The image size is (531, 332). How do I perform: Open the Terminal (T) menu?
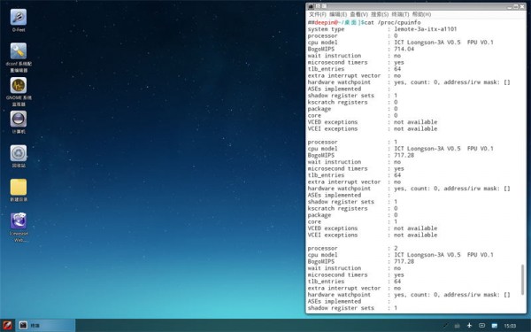[400, 14]
